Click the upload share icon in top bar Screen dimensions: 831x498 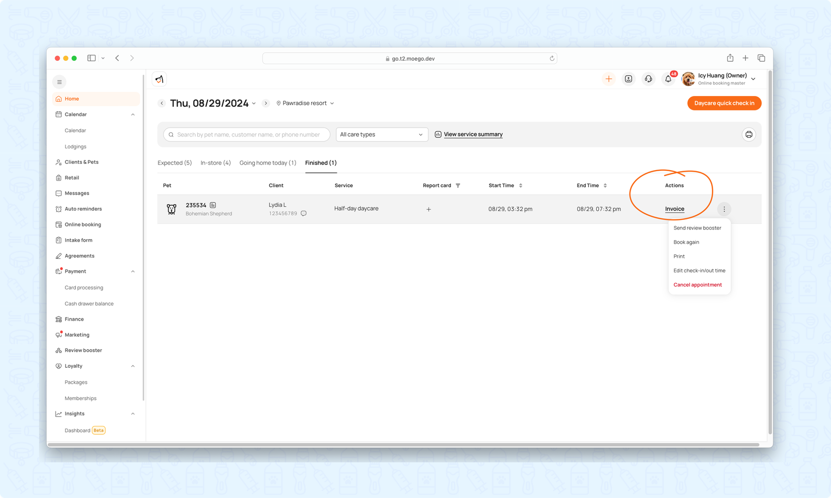(628, 79)
